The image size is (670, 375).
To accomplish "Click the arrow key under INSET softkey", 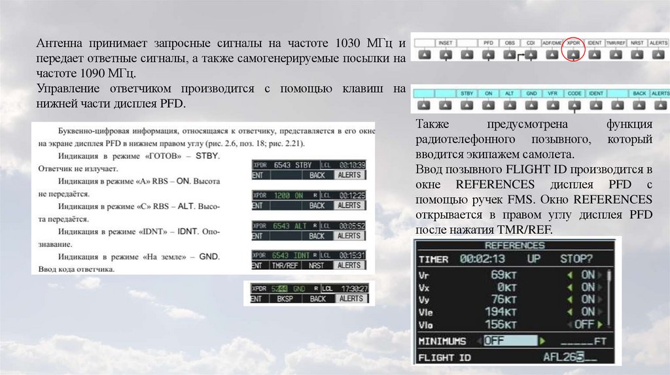I will pyautogui.click(x=446, y=55).
